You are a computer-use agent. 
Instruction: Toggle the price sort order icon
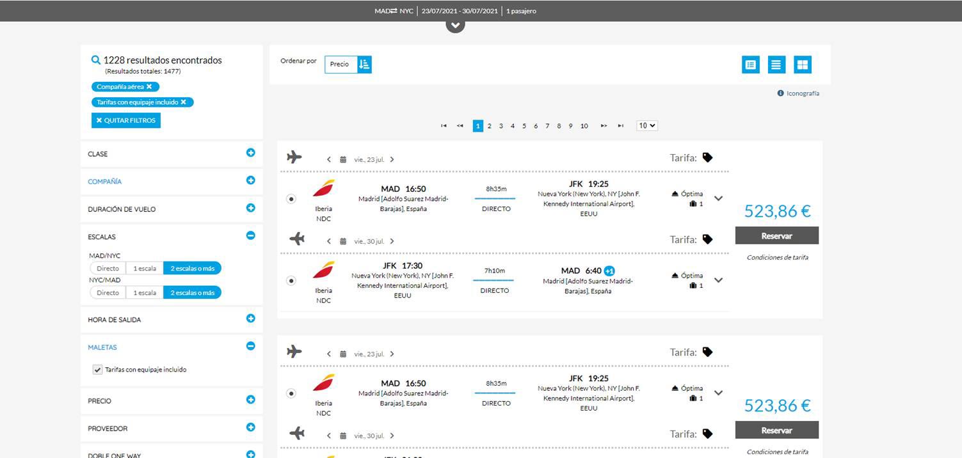(364, 64)
